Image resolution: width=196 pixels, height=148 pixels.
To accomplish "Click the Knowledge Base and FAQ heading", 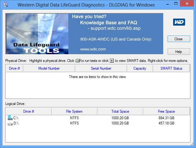I will pyautogui.click(x=109, y=23).
